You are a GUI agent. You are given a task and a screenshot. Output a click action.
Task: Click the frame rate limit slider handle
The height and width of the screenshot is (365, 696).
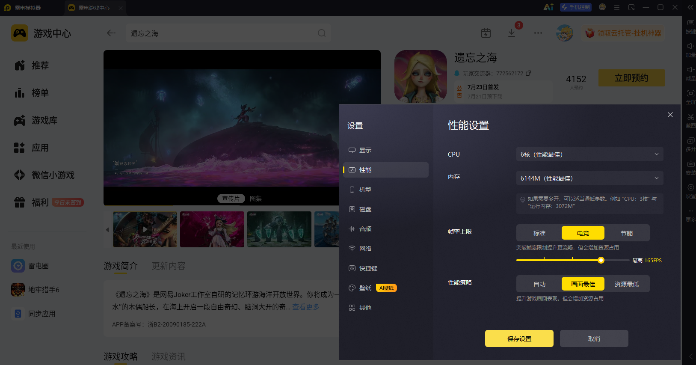601,260
